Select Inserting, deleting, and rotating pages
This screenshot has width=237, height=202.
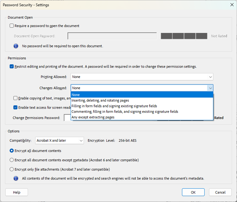(x=100, y=100)
